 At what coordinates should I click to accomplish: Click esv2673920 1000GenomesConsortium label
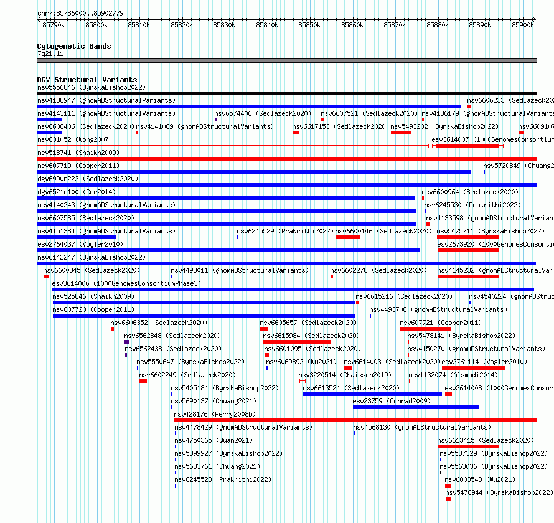[495, 244]
